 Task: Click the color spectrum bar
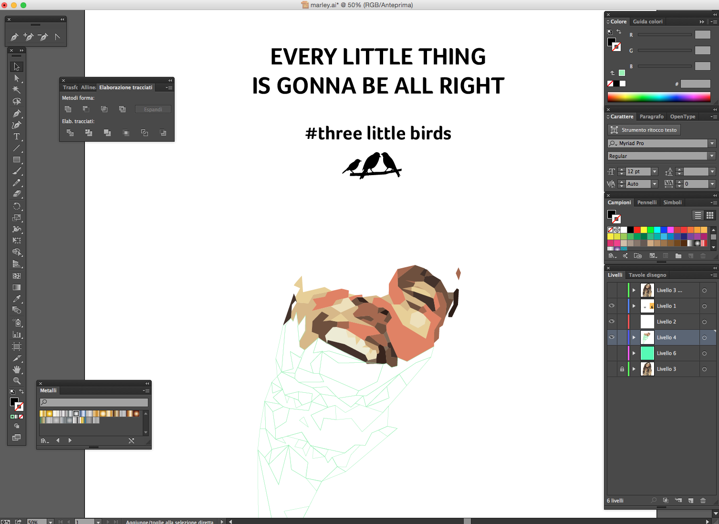659,97
